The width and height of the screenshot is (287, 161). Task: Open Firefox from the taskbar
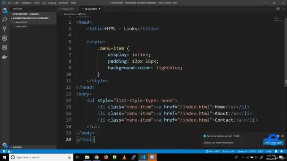(x=106, y=157)
